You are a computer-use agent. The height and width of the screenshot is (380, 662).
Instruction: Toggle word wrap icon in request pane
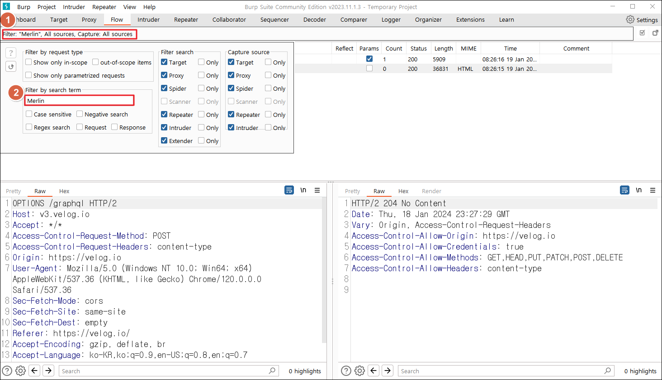click(x=289, y=190)
